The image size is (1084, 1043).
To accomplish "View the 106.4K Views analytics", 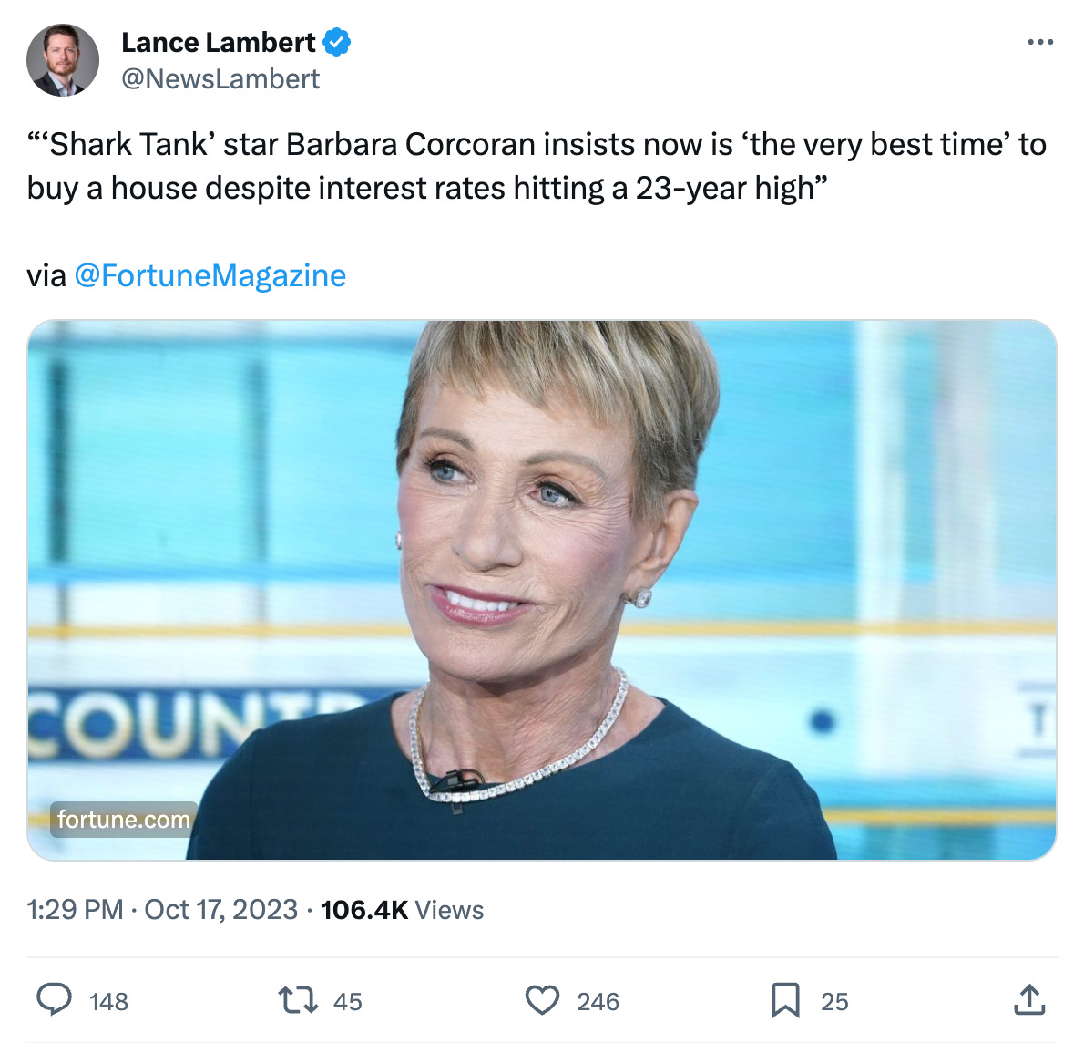I will click(x=403, y=909).
